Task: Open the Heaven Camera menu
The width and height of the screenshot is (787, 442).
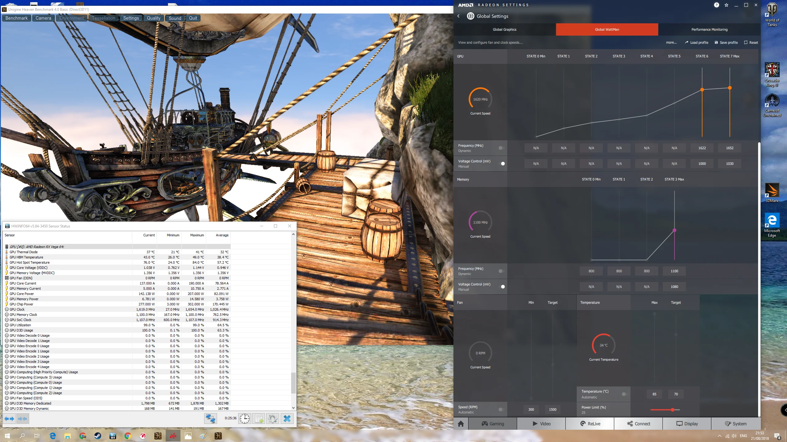Action: tap(43, 18)
